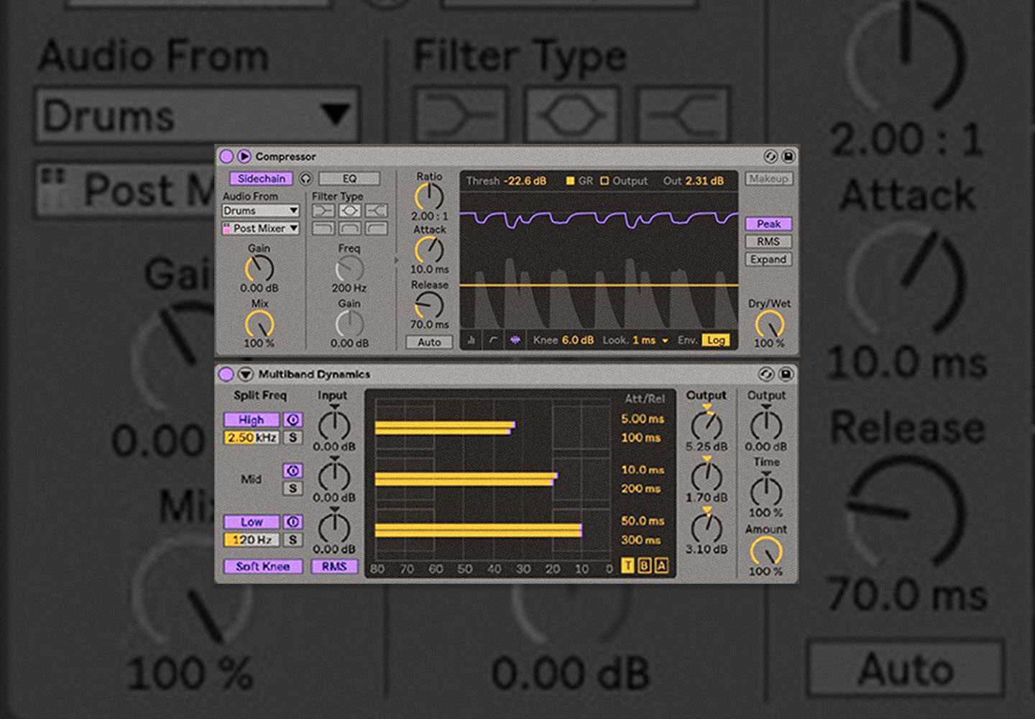Select the band-pass filter type icon
Screen dimensions: 1035x719
click(349, 228)
